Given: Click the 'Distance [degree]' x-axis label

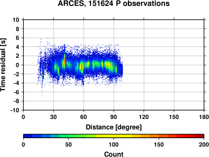Looking at the screenshot, I should 114,127.
